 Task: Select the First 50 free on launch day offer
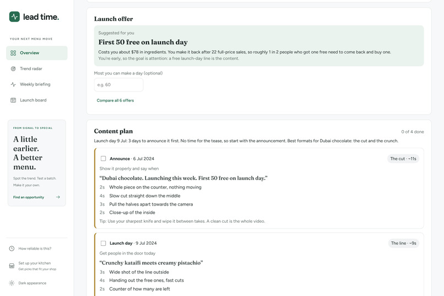[259, 46]
